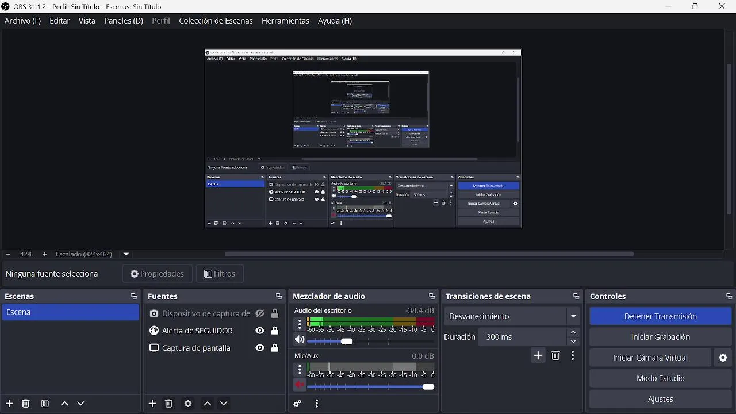Select Alerta de SEGUIDOR source row
Viewport: 736px width, 414px height.
click(x=214, y=331)
